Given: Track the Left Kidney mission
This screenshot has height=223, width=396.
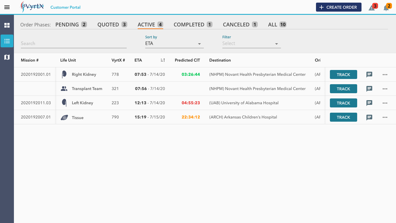Looking at the screenshot, I should (343, 103).
